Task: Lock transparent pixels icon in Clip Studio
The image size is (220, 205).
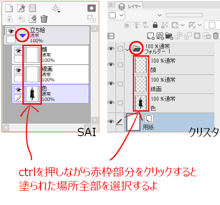Action: pos(165,25)
